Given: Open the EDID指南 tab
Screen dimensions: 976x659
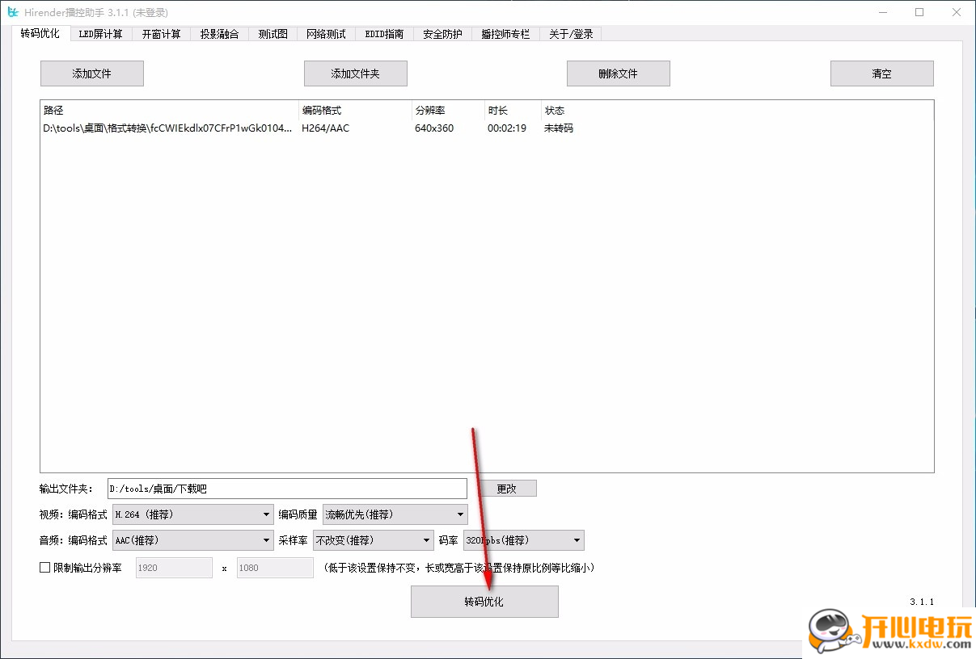Looking at the screenshot, I should coord(384,34).
